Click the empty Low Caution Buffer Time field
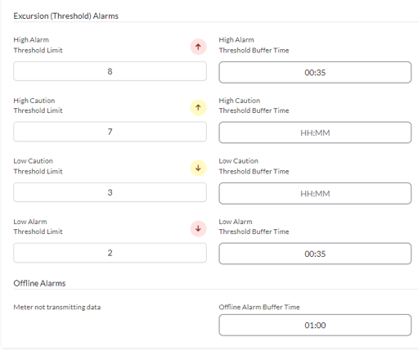 click(315, 193)
